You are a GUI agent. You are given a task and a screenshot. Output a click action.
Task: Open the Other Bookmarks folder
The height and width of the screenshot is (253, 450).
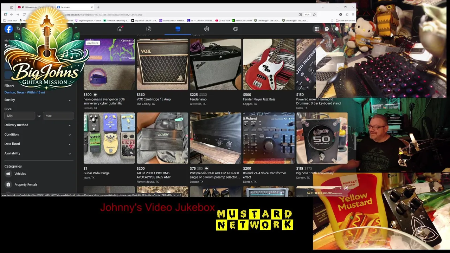345,20
